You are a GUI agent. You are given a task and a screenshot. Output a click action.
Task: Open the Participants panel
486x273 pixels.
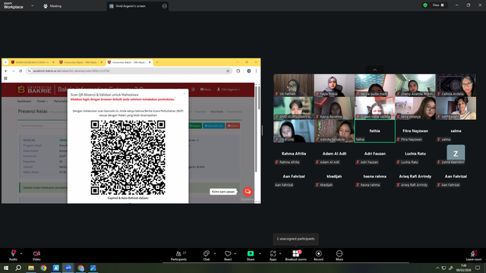pos(179,256)
